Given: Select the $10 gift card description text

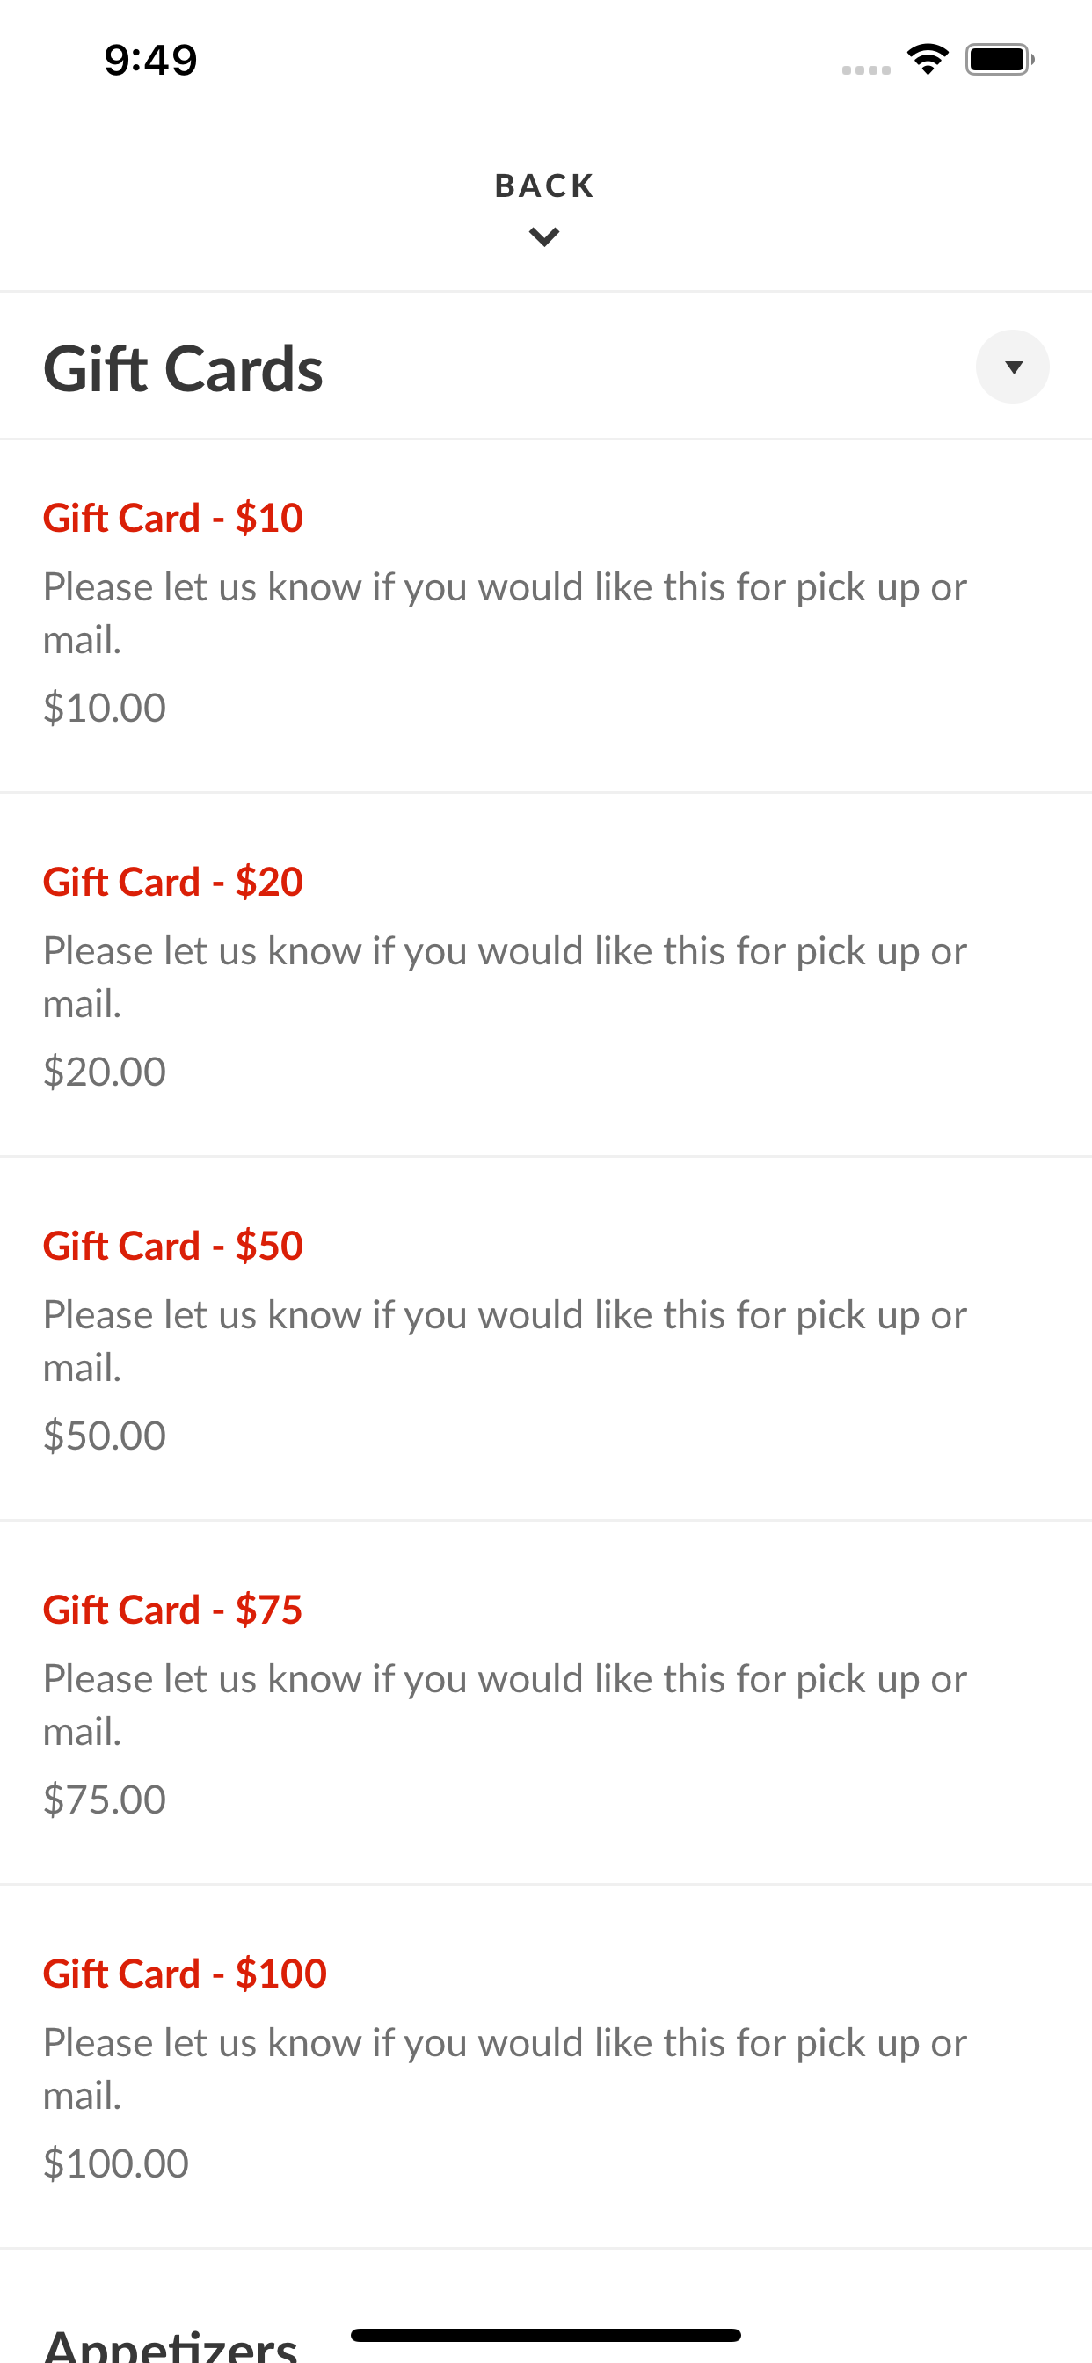Looking at the screenshot, I should [505, 613].
